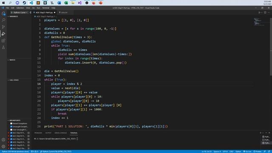Click errors and warnings count in status bar
Viewport: 272px width, 153px height.
point(34,151)
